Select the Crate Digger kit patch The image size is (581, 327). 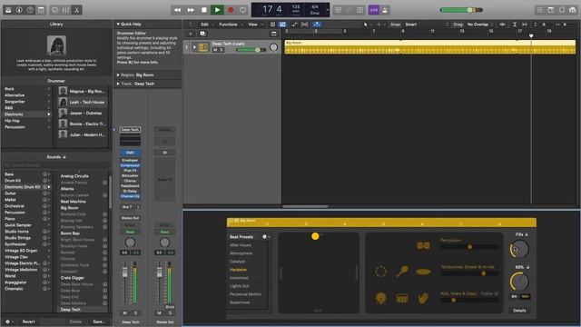pos(73,278)
